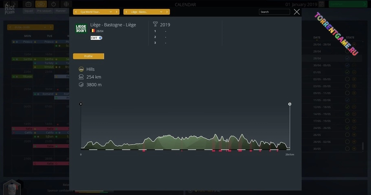This screenshot has width=371, height=195.
Task: Go to next race series arrow
Action: [x=117, y=12]
